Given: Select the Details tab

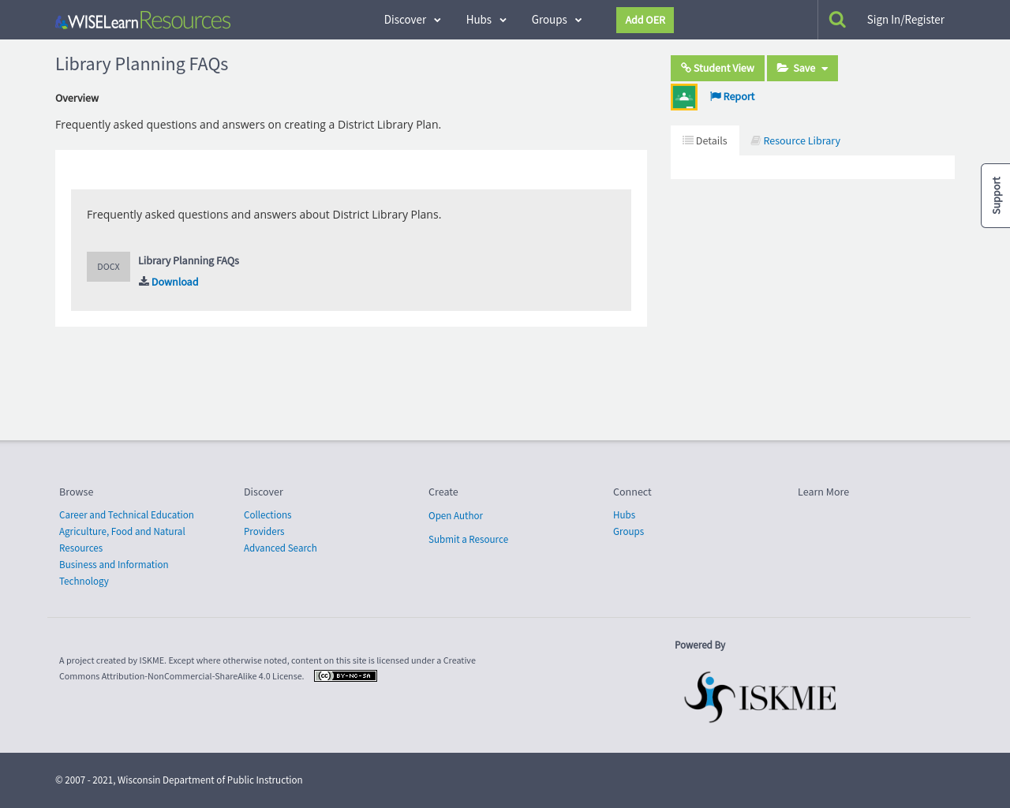Looking at the screenshot, I should [705, 140].
